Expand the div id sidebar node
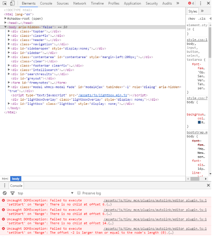The height and width of the screenshot is (237, 212). [x=9, y=52]
